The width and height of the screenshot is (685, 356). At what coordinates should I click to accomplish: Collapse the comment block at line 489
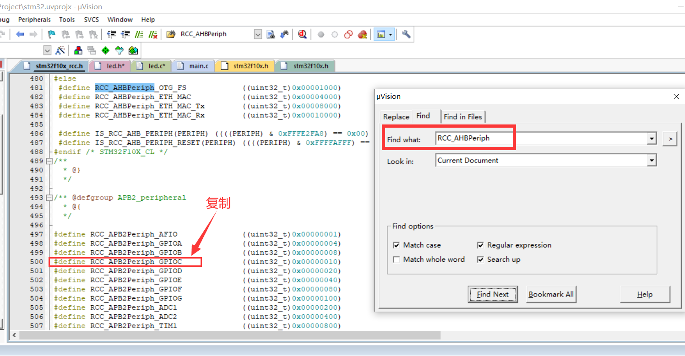49,161
